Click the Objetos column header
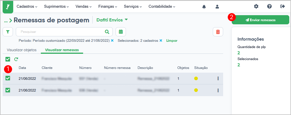This screenshot has width=291, height=115. pos(183,68)
